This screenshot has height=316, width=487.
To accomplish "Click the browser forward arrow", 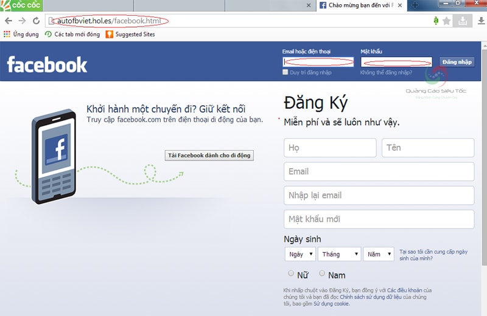I will [22, 21].
